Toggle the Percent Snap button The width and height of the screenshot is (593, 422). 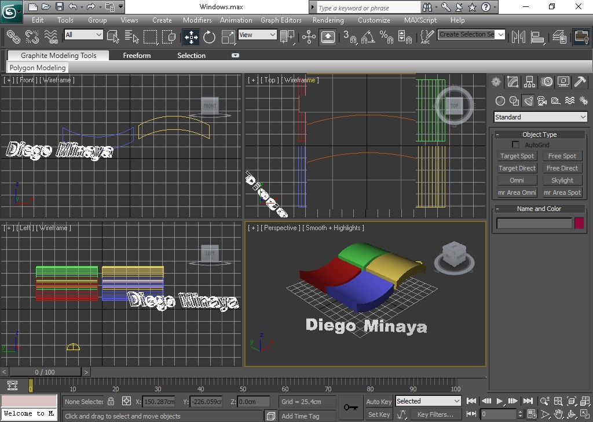(386, 37)
